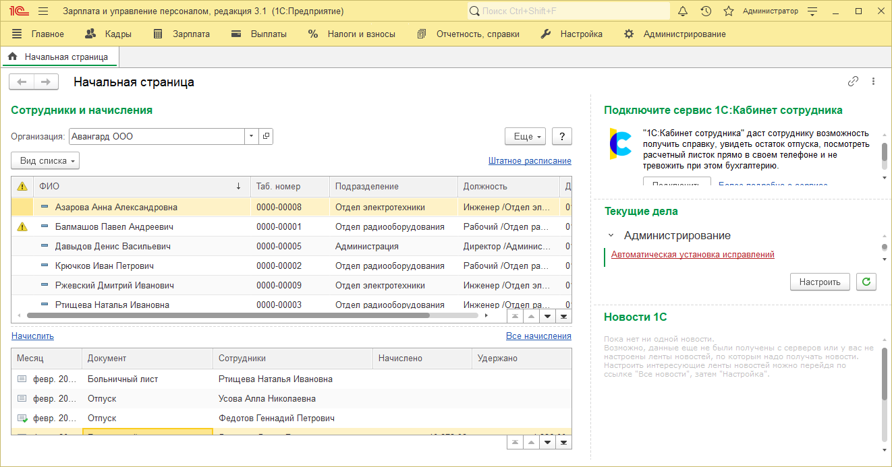This screenshot has width=892, height=467.
Task: Collapse the Администрирование group
Action: point(611,236)
